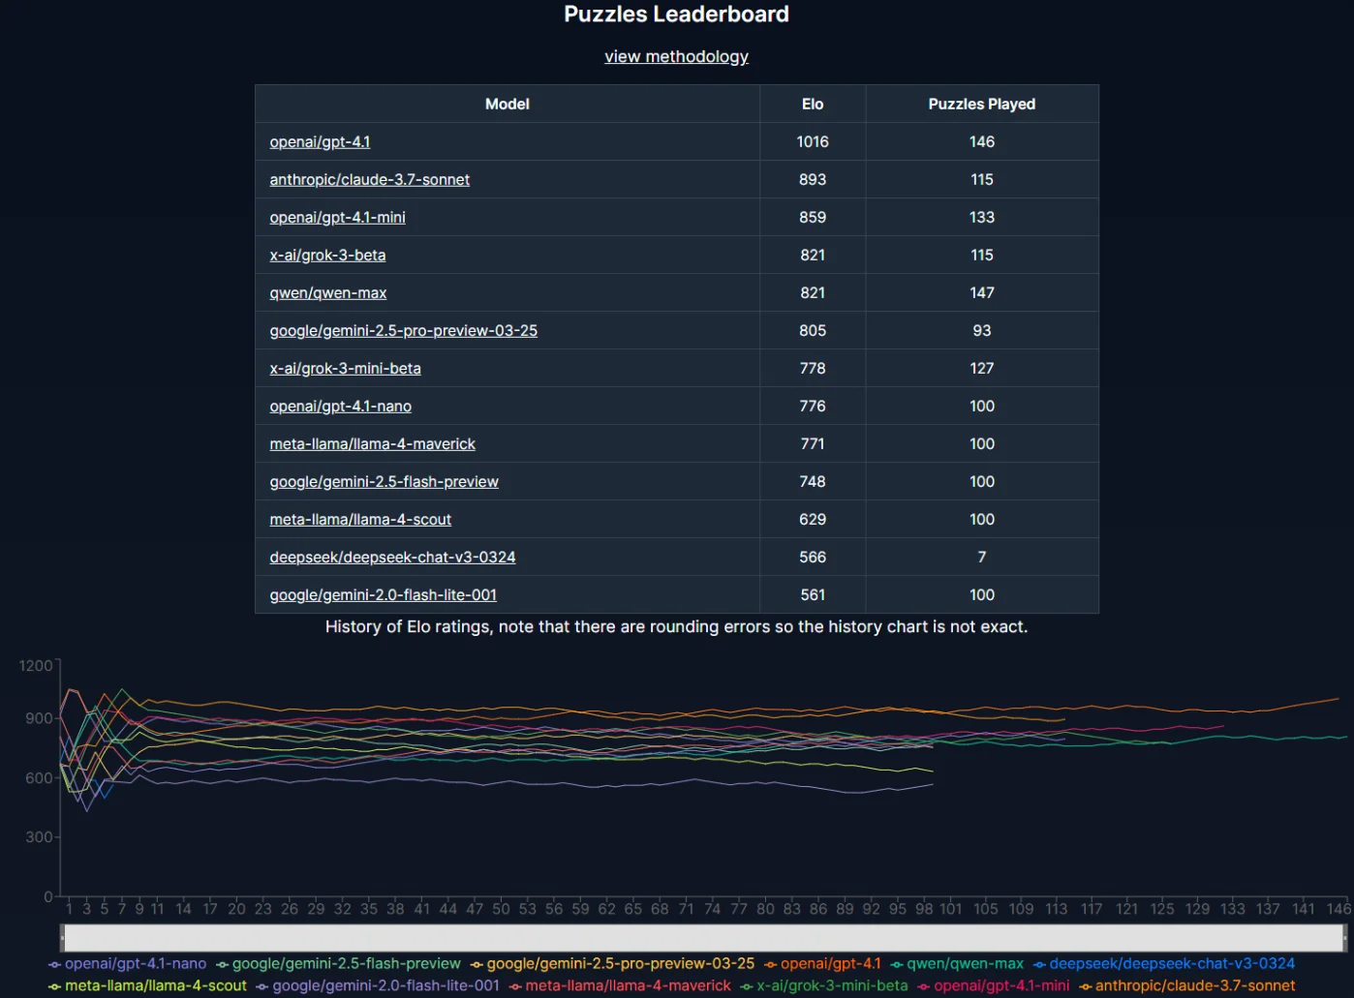Select the Elo value 566
The width and height of the screenshot is (1354, 998).
point(813,557)
